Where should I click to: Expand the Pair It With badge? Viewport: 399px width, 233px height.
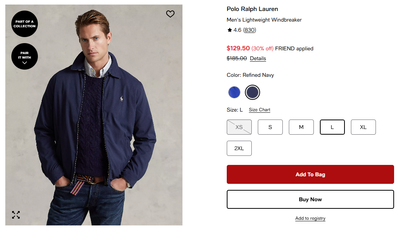click(x=25, y=56)
